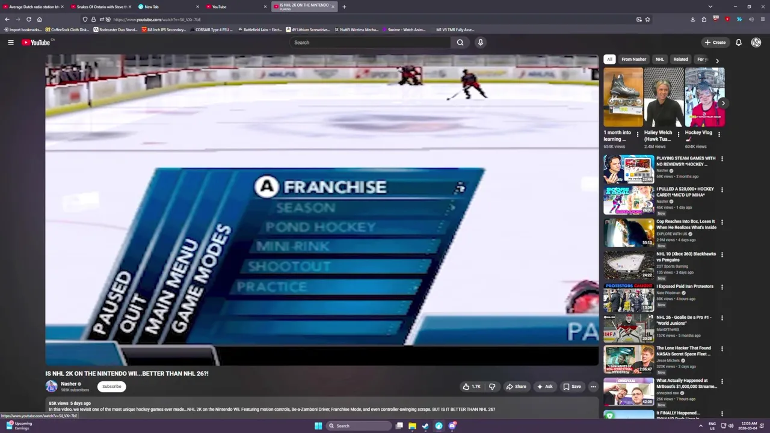Screen dimensions: 770x433
Task: Open Windows Start menu
Action: (x=318, y=426)
